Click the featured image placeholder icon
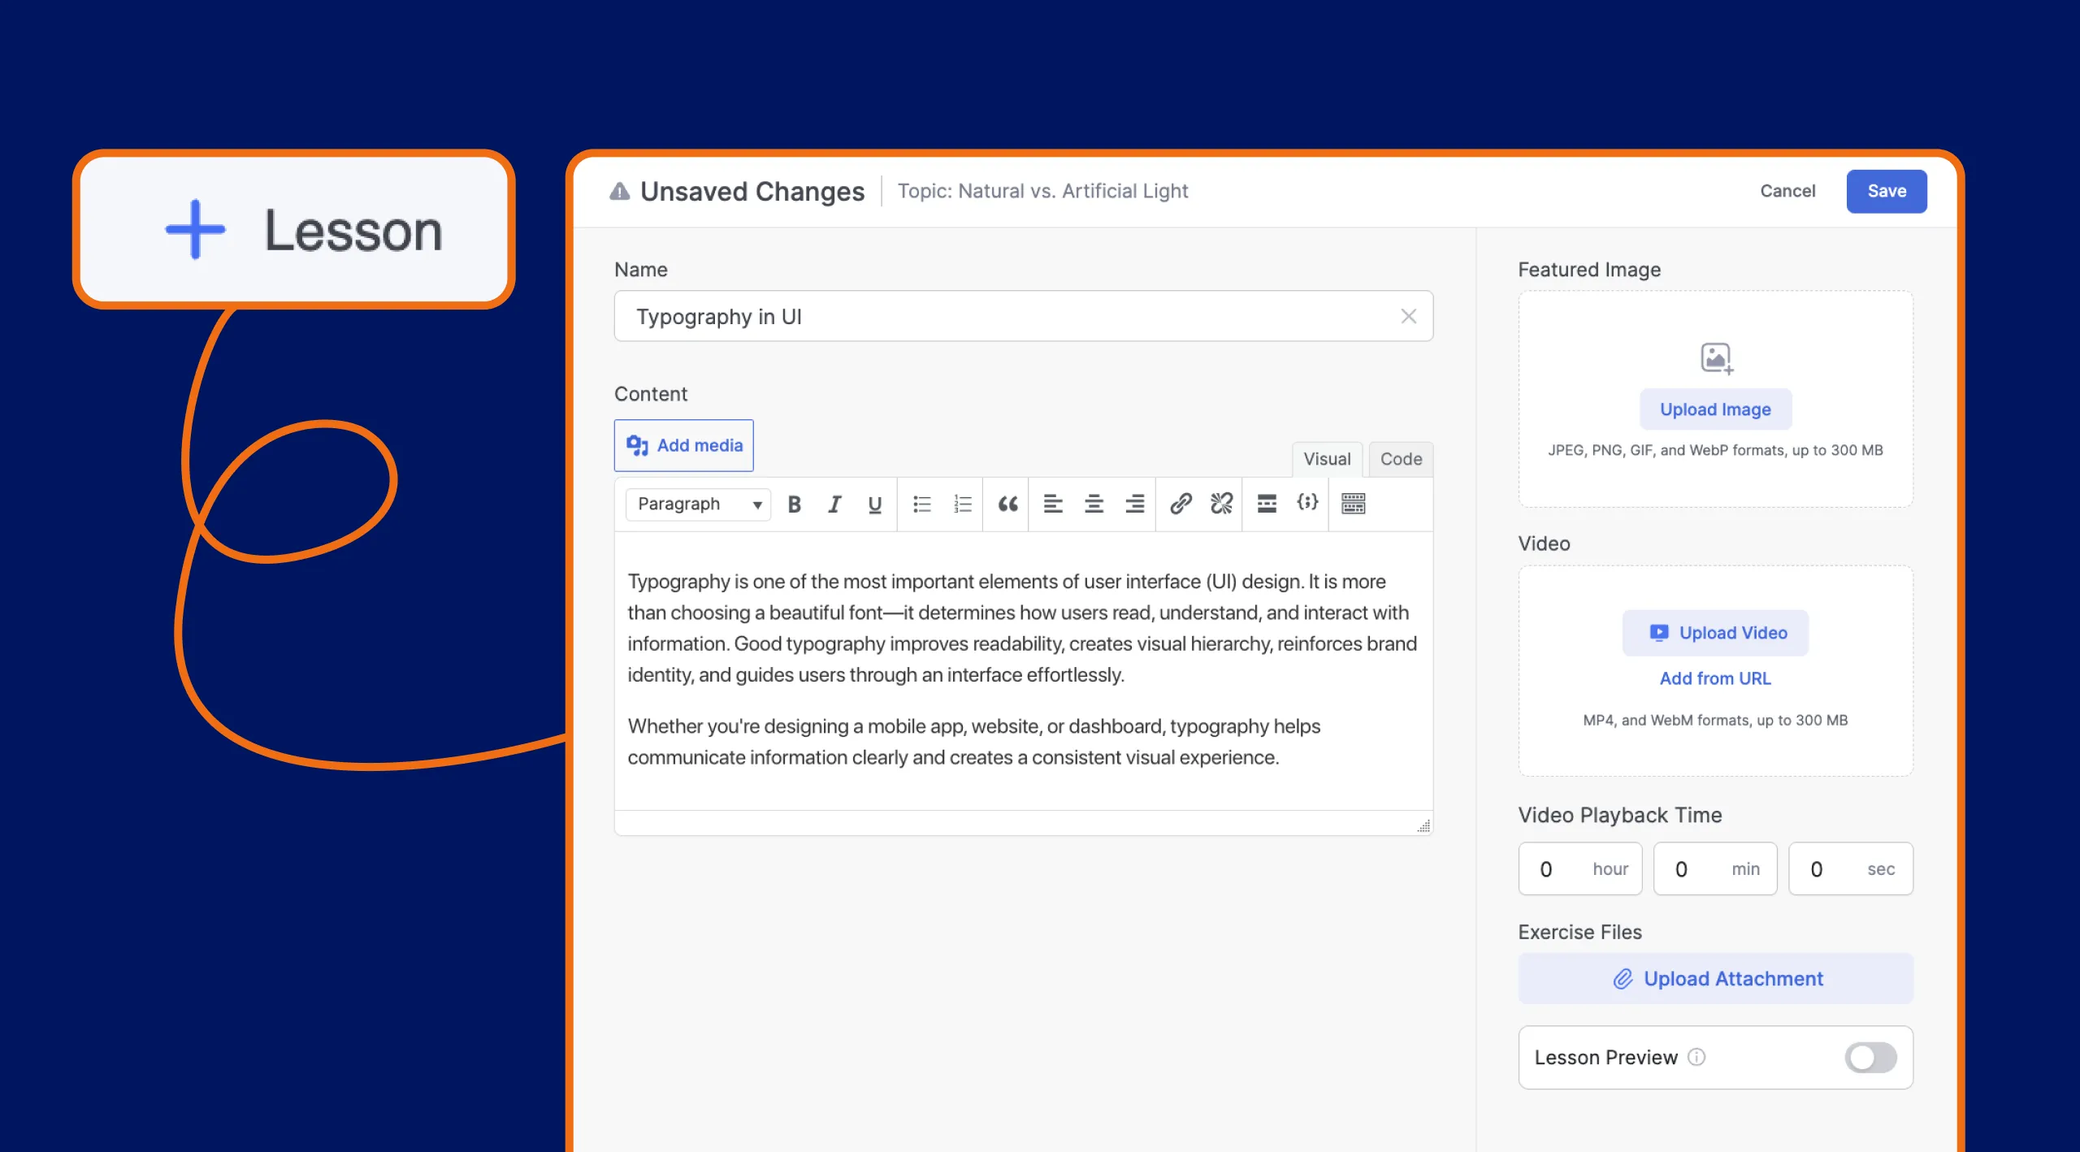 pos(1717,358)
